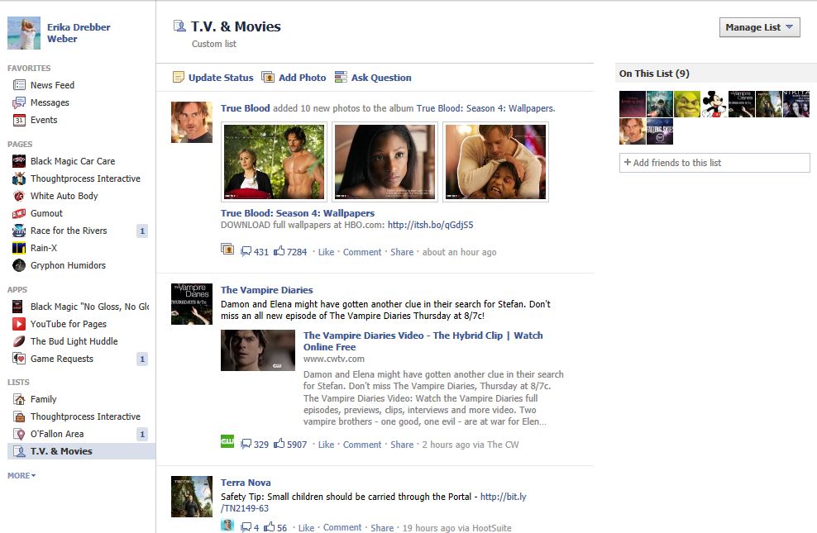817x533 pixels.
Task: Click the Game Requests count badge
Action: (142, 359)
